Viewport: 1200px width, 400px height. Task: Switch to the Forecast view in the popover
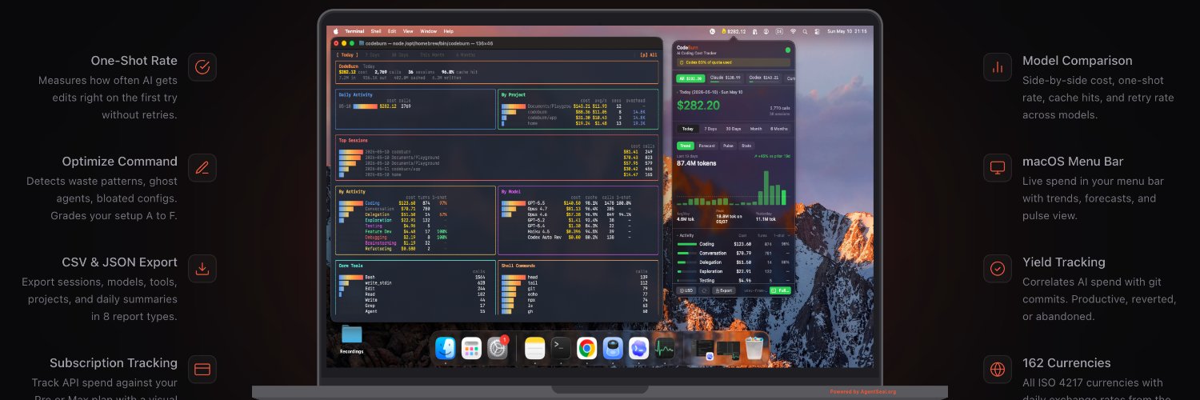(x=706, y=146)
